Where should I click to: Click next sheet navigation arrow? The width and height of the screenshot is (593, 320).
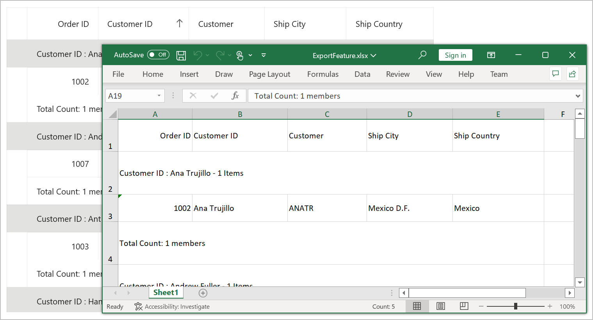click(128, 293)
